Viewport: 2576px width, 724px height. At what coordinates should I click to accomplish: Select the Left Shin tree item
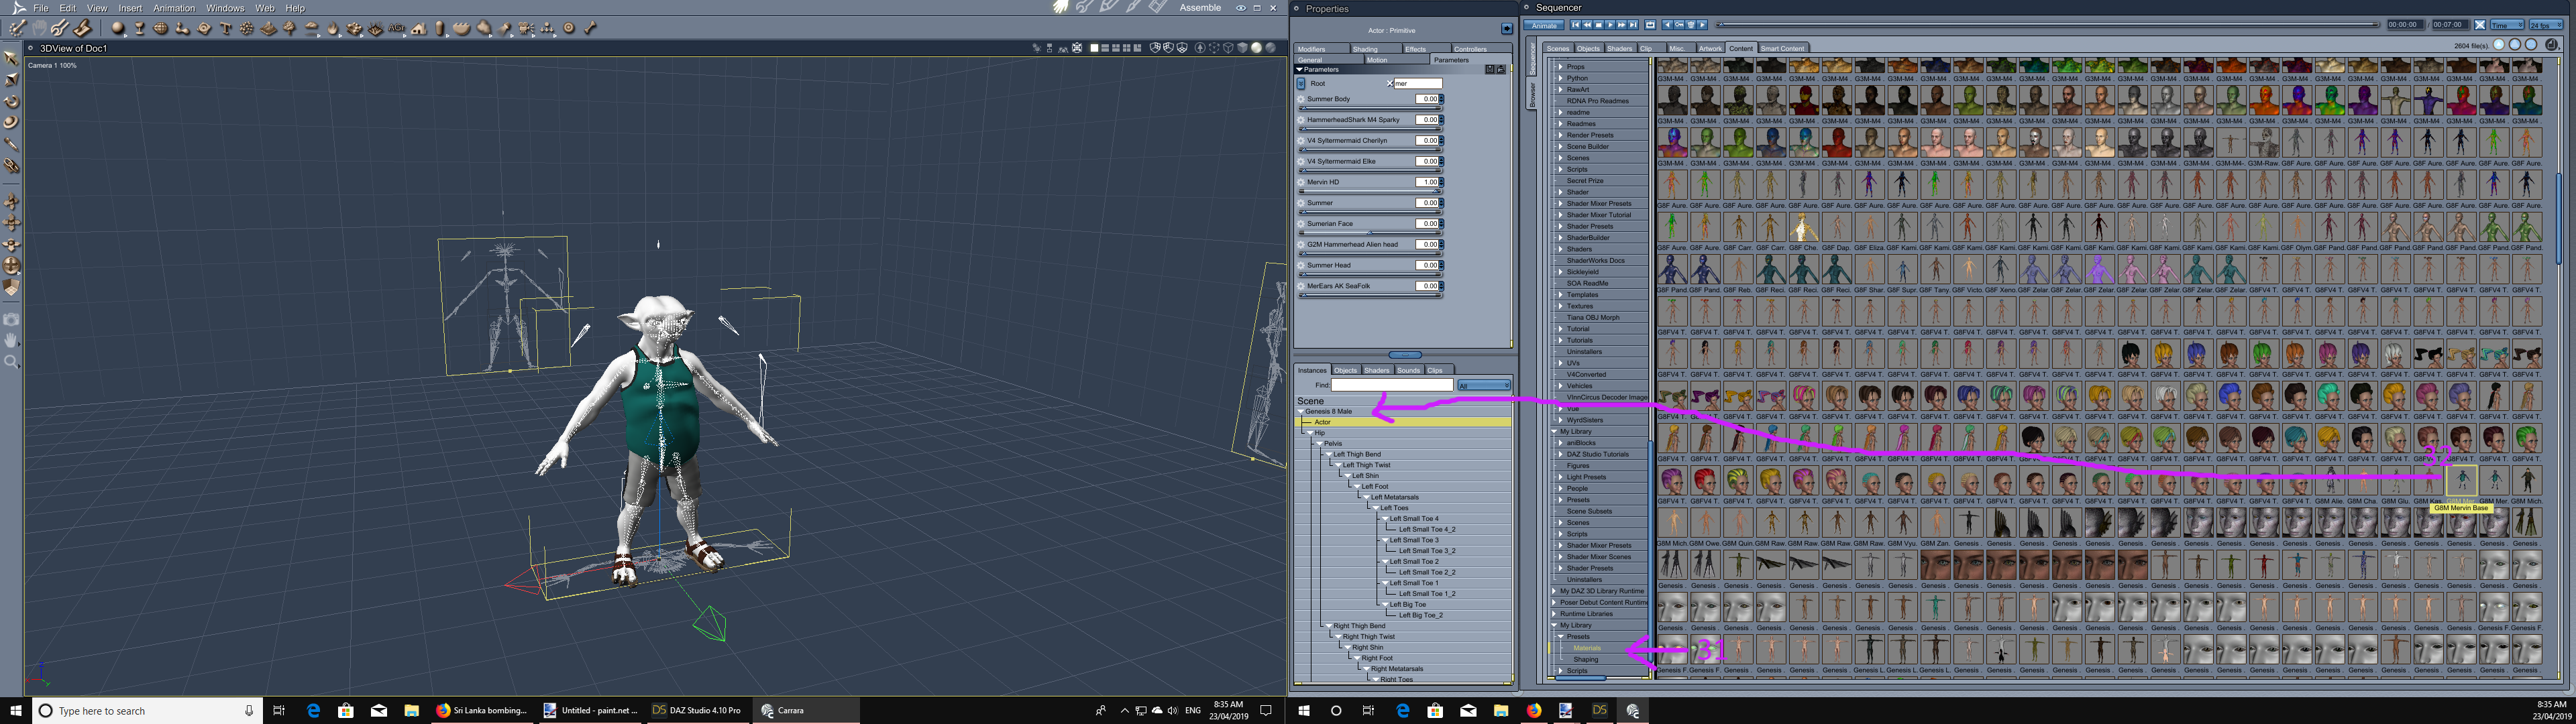coord(1365,476)
